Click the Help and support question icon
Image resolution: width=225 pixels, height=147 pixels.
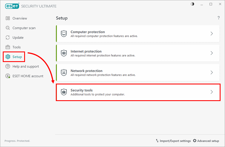click(8, 66)
